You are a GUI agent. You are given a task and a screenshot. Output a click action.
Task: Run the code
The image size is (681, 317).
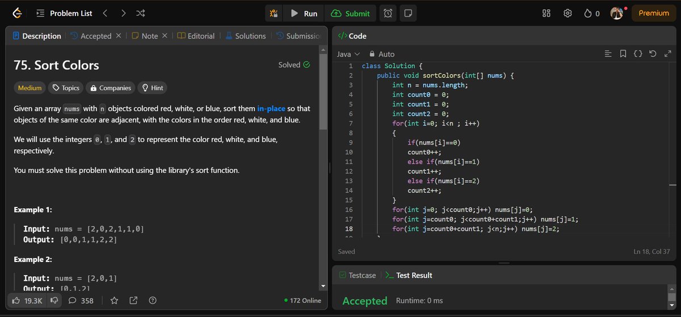pyautogui.click(x=304, y=13)
